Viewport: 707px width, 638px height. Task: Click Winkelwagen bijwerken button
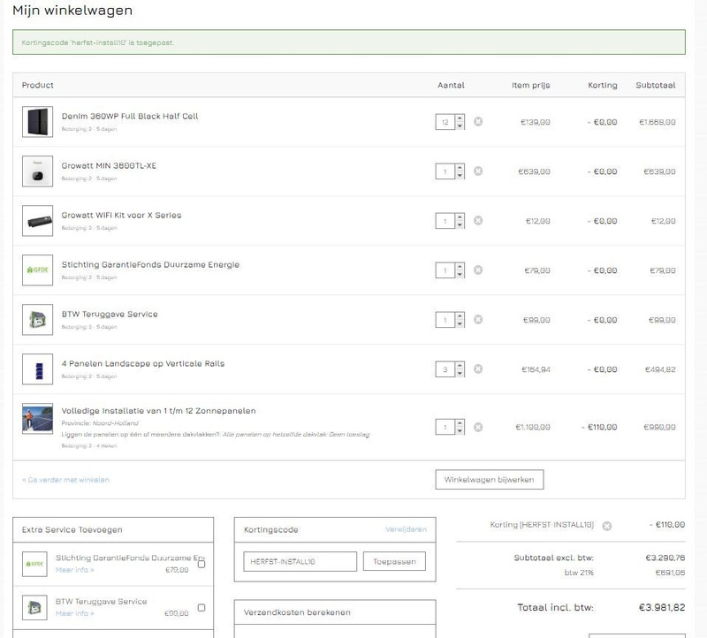click(490, 479)
